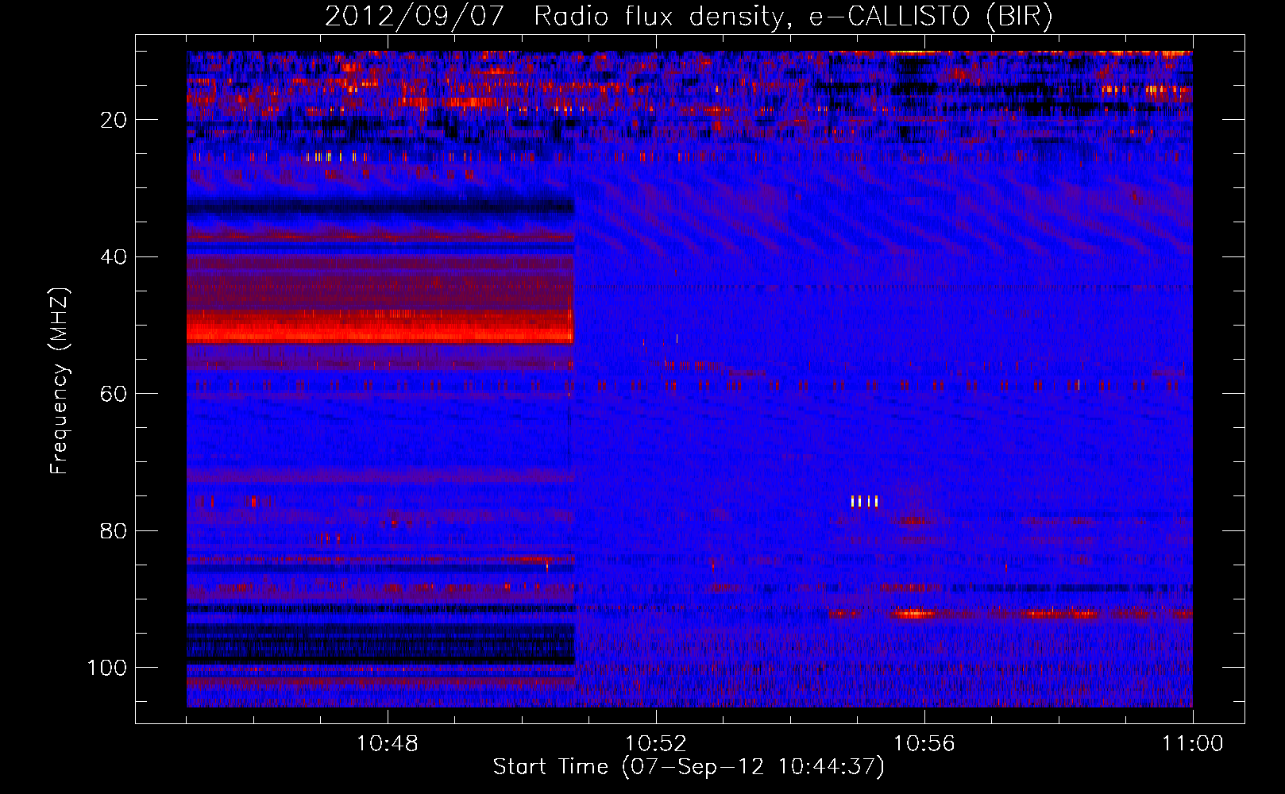Click the bright yellow burst marks near 77 MHz
Image resolution: width=1285 pixels, height=794 pixels.
pos(864,501)
